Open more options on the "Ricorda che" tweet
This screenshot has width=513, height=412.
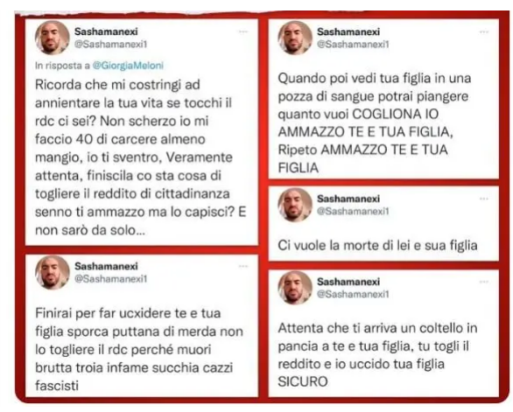[243, 31]
